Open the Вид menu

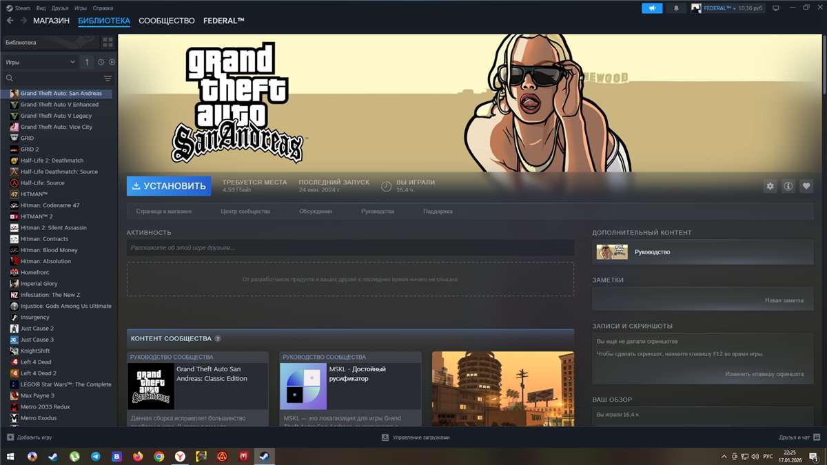(41, 8)
